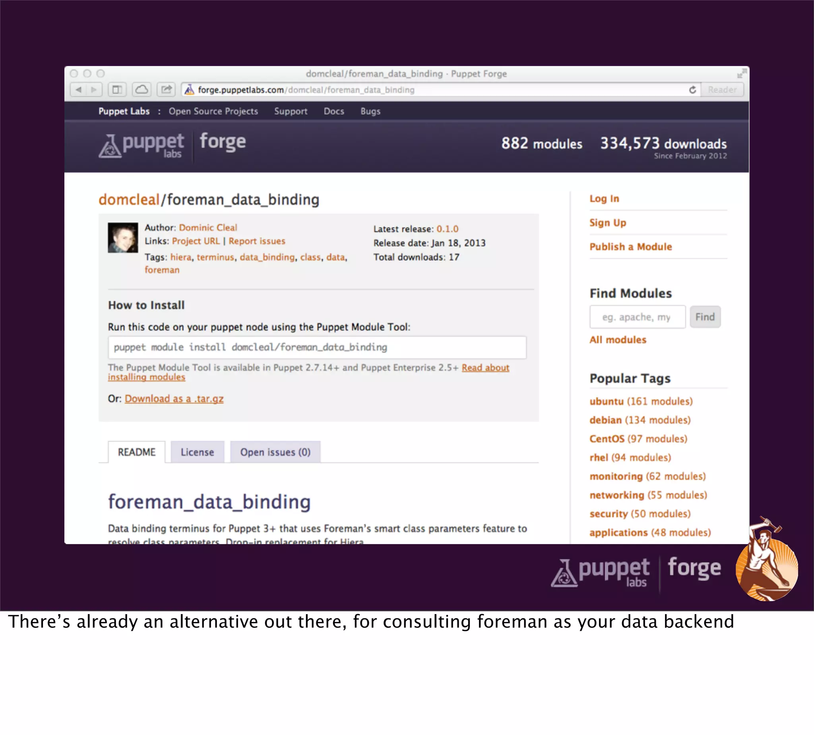This screenshot has width=814, height=735.
Task: Select the hiera tag
Action: click(181, 257)
